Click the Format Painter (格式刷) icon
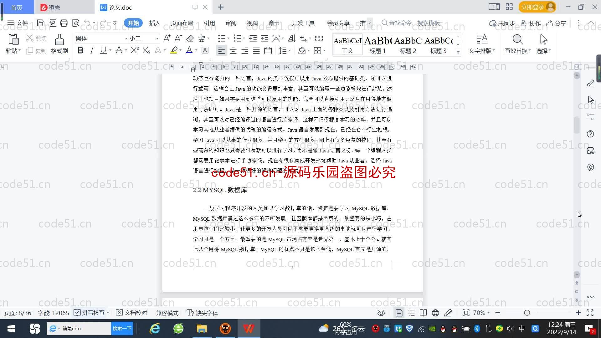This screenshot has height=338, width=601. click(59, 39)
